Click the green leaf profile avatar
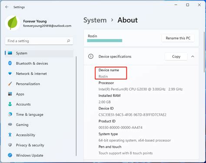 click(x=13, y=23)
